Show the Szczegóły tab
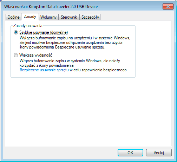 point(90,17)
